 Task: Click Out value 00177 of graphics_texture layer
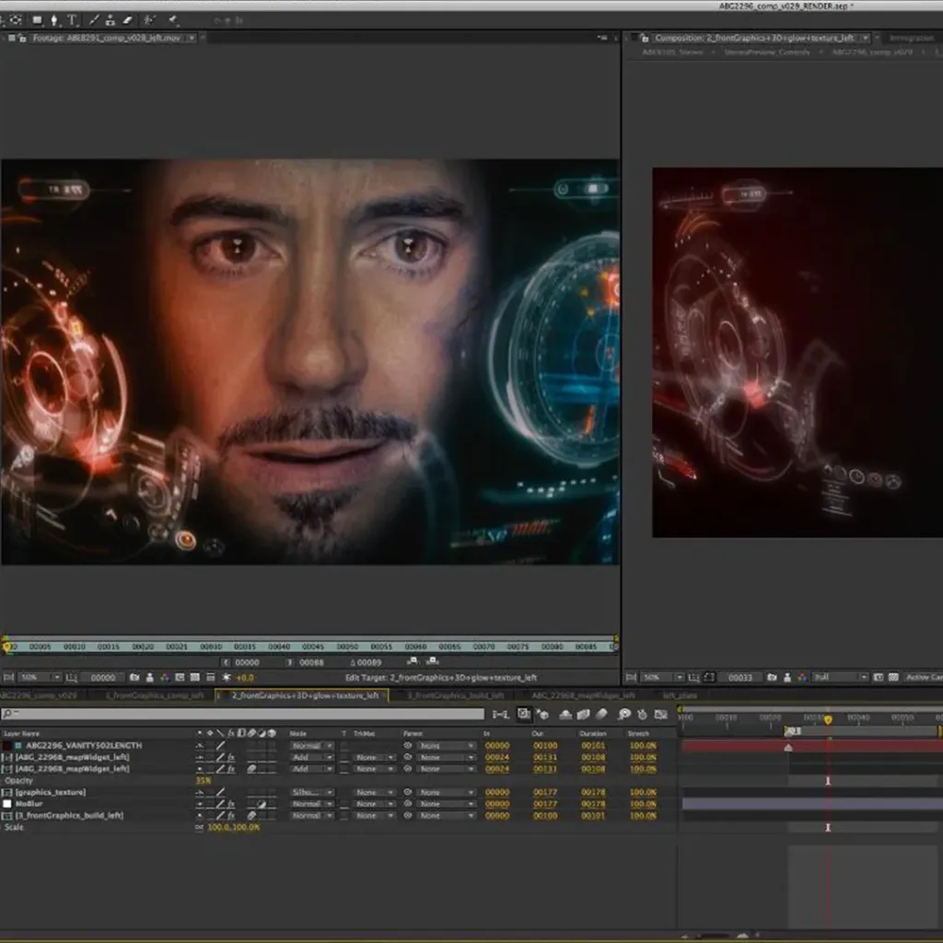pyautogui.click(x=545, y=793)
